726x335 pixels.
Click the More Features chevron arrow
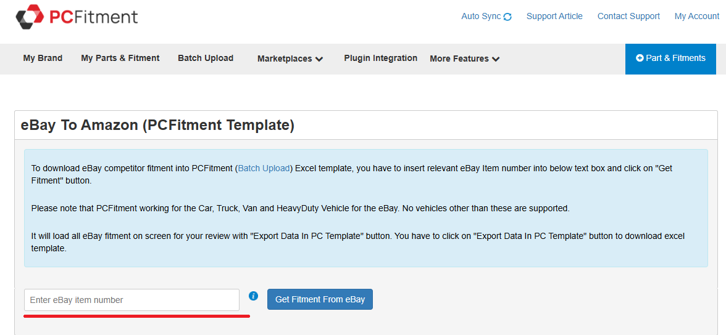495,59
